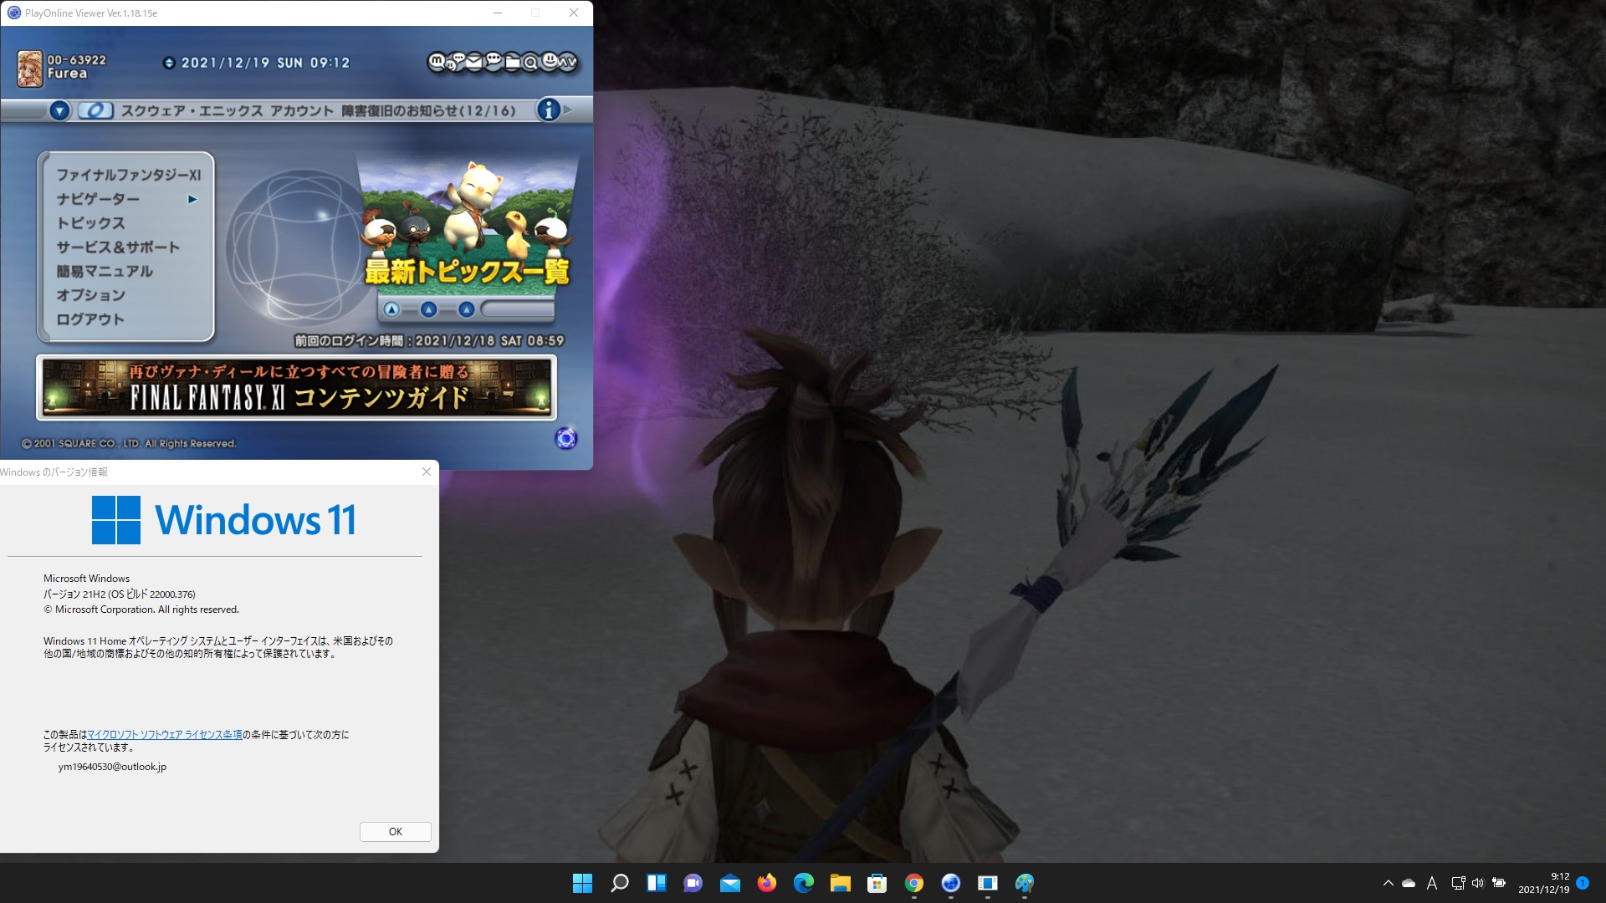Expand the ナビゲーター submenu arrow
This screenshot has height=903, width=1606.
(x=193, y=199)
